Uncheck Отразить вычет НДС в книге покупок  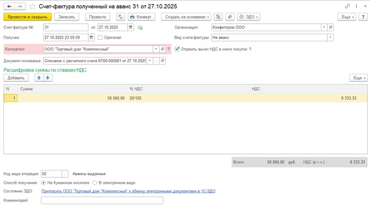pos(177,49)
